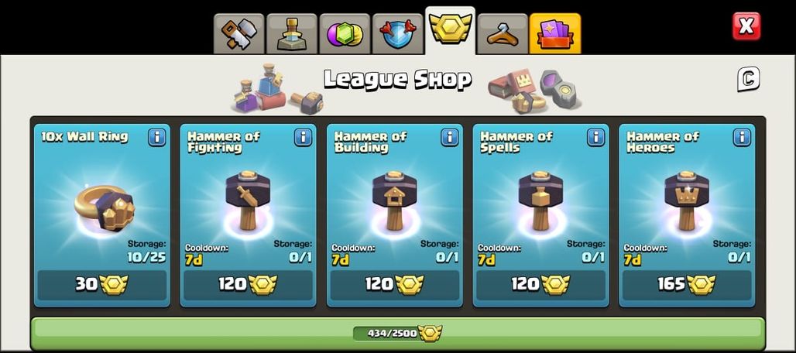This screenshot has width=796, height=353.
Task: Show info for Hammer of Building
Action: pos(449,138)
